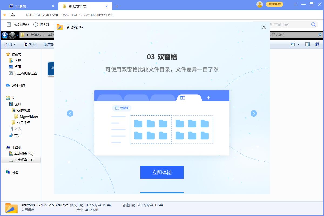The width and height of the screenshot is (324, 216).
Task: Click the Add to Bookmark icon
Action: coord(9,24)
